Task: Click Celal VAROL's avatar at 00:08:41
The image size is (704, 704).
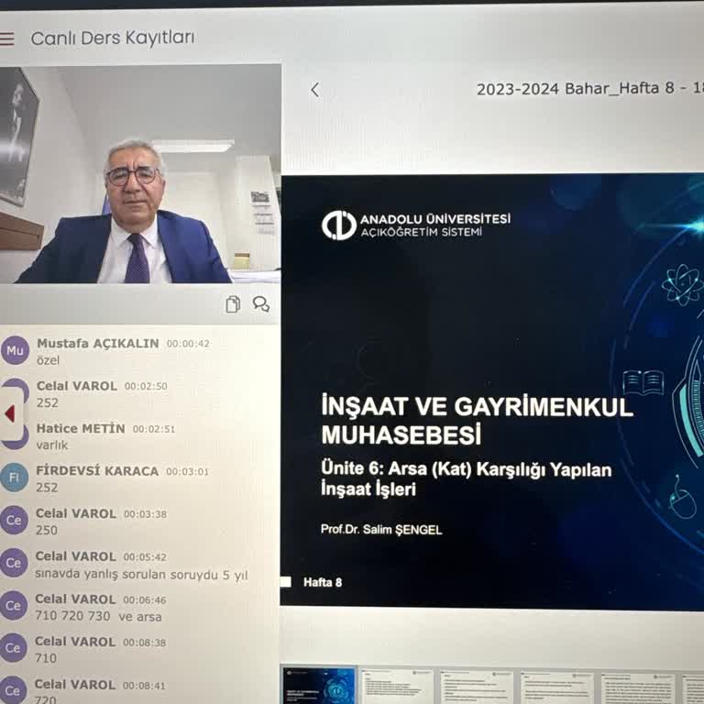Action: 13,690
